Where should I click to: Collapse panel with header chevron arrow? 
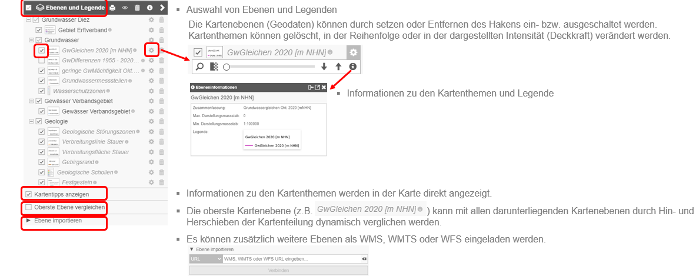(162, 8)
